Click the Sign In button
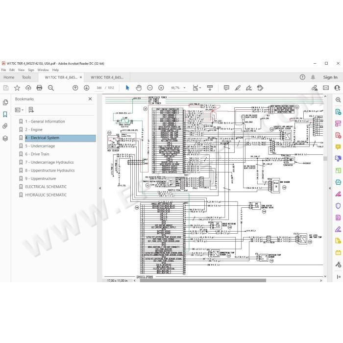Screen dimensions: 343x343 [x=330, y=77]
